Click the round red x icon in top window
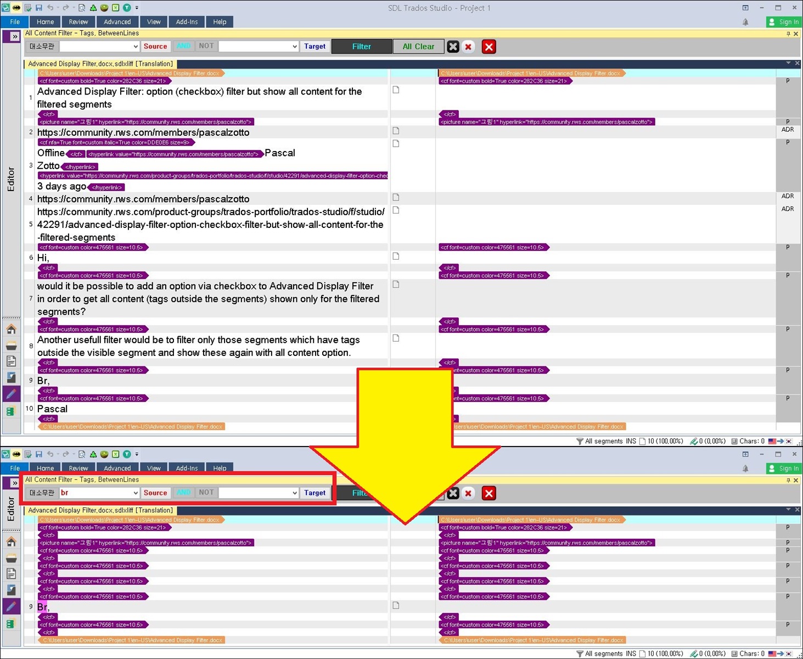Viewport: 803px width, 659px height. 468,47
